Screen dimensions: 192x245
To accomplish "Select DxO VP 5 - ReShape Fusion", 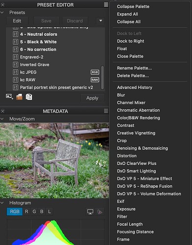I will tap(144, 186).
